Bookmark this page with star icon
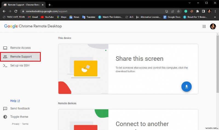The height and width of the screenshot is (130, 219). pyautogui.click(x=178, y=11)
